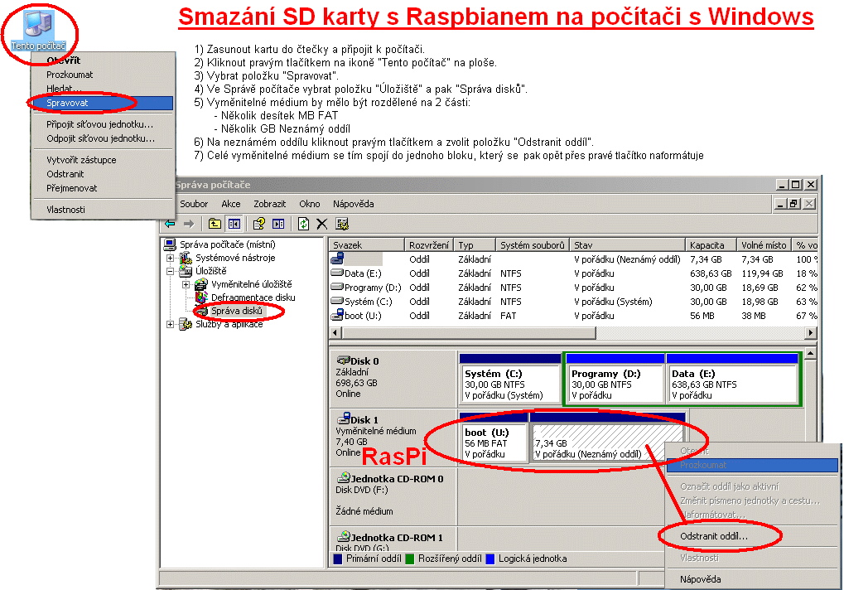This screenshot has height=590, width=844.
Task: Click the Delete X toolbar icon
Action: click(x=322, y=224)
